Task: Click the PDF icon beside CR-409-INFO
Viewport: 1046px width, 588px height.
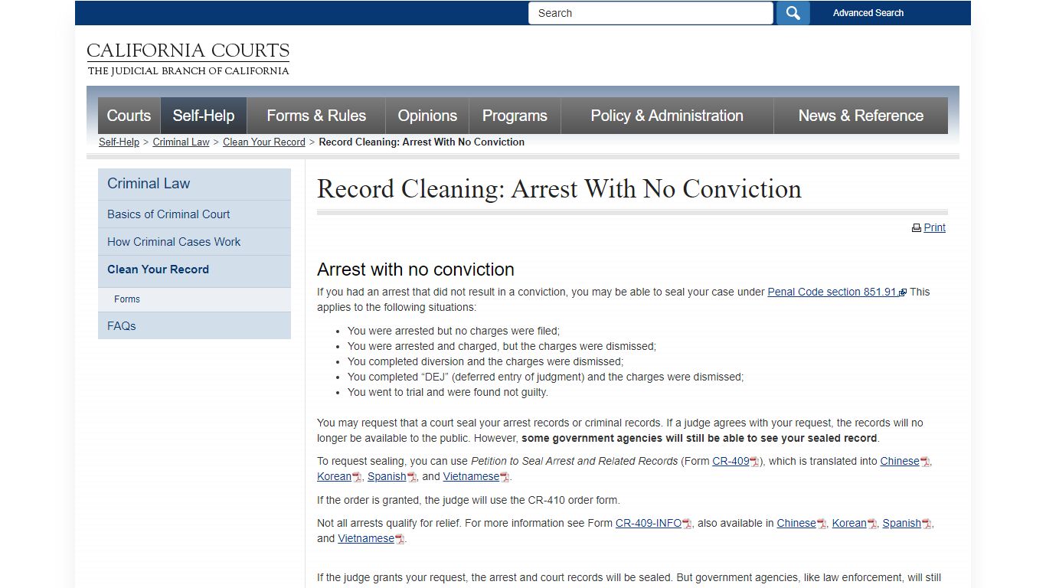Action: point(685,523)
